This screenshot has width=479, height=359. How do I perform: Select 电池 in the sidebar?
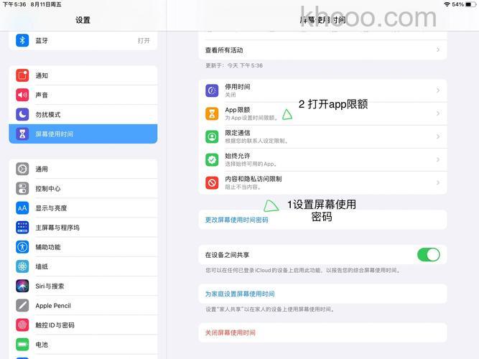pyautogui.click(x=83, y=345)
